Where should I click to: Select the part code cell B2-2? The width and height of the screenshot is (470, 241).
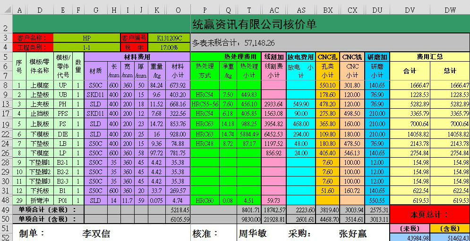(63, 172)
